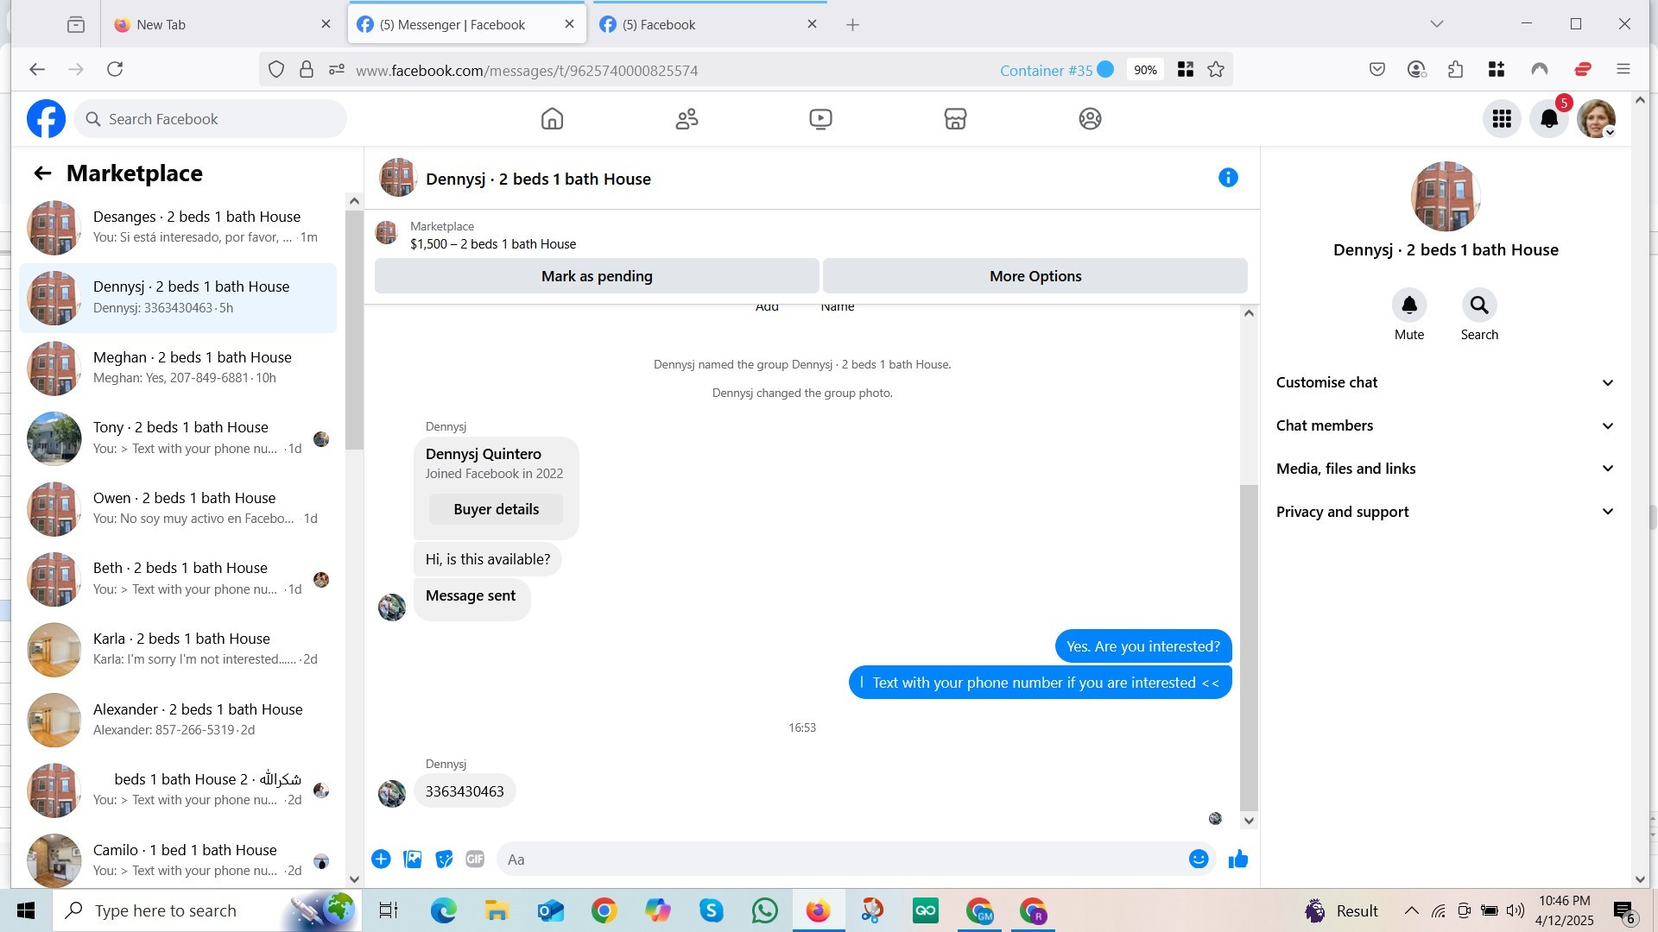Open Desanges conversation
The height and width of the screenshot is (932, 1658).
click(x=178, y=227)
